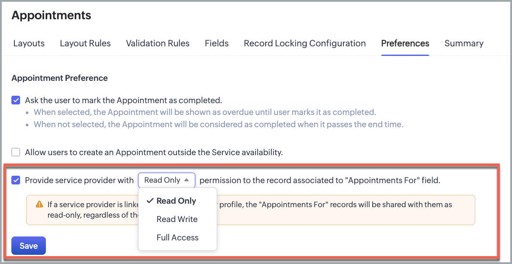Image resolution: width=512 pixels, height=264 pixels.
Task: Click the orange warning triangle icon
Action: click(x=39, y=205)
